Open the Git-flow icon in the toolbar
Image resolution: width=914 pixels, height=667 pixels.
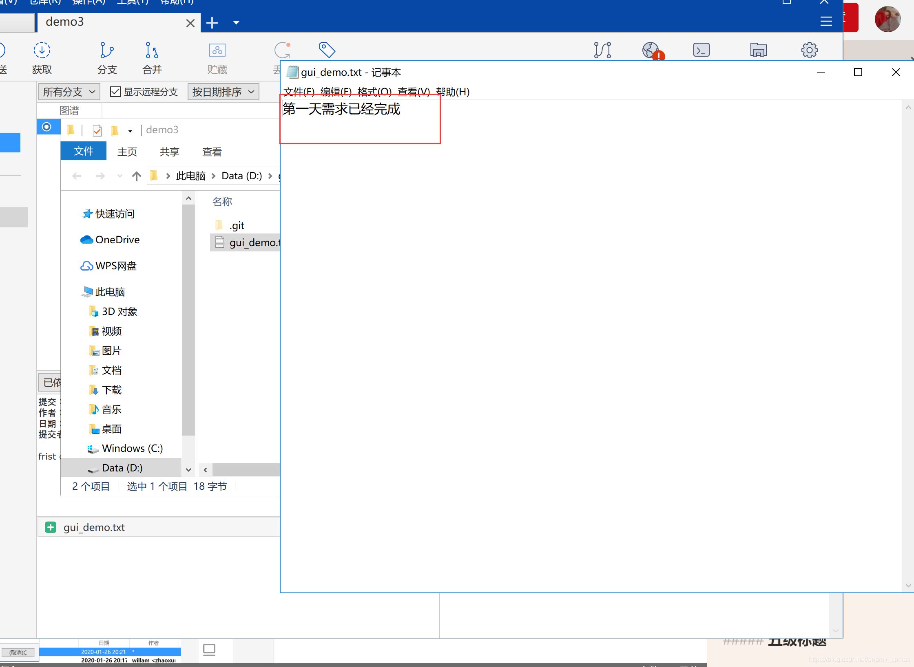602,50
